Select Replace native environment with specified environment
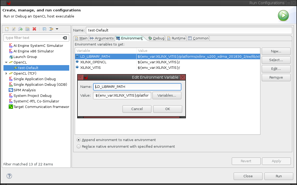The width and height of the screenshot is (297, 185). click(x=78, y=146)
